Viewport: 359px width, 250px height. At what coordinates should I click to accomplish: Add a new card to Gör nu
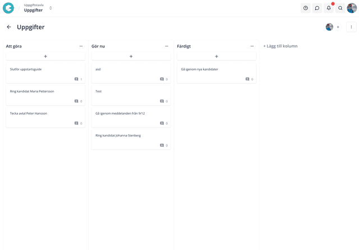(x=131, y=56)
